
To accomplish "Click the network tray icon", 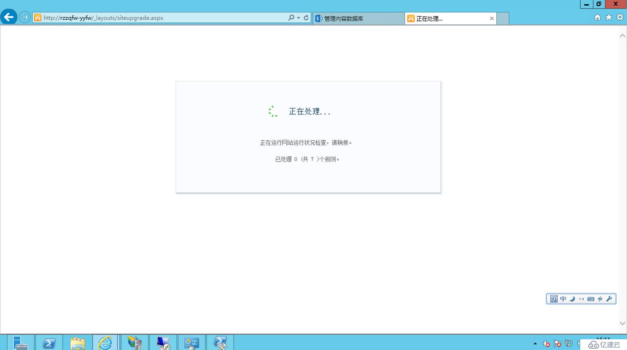I will click(x=568, y=344).
